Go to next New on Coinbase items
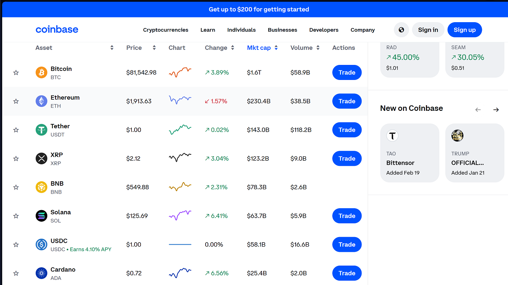This screenshot has width=508, height=285. point(496,110)
